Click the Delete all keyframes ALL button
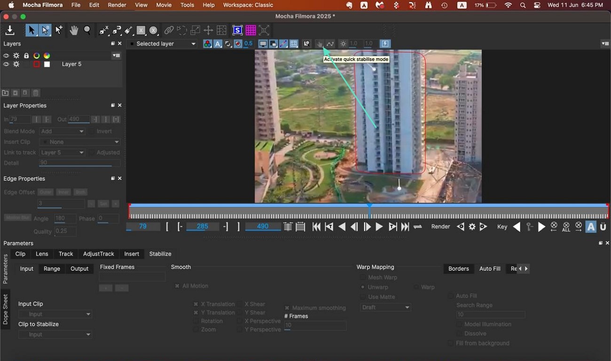 [566, 227]
